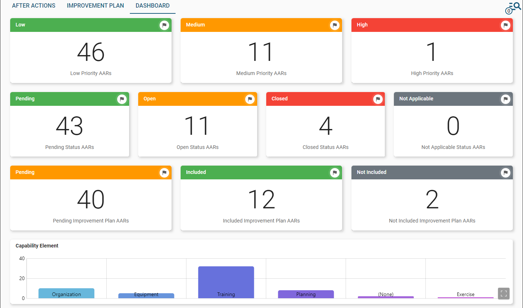This screenshot has height=308, width=523.
Task: Expand the Capability Element chart to fullscreen
Action: 503,294
